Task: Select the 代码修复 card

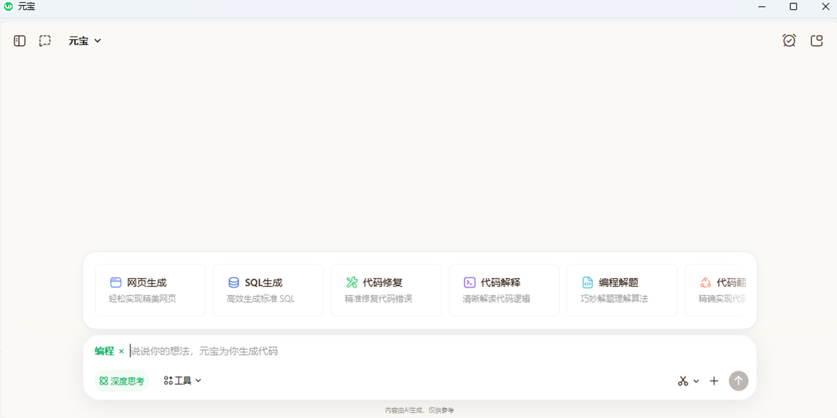Action: pos(386,291)
